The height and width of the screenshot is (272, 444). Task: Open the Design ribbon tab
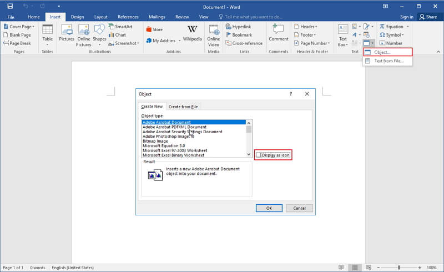tap(78, 17)
